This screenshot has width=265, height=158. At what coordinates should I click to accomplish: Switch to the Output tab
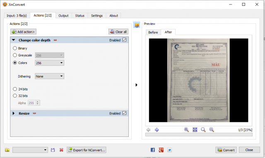63,16
